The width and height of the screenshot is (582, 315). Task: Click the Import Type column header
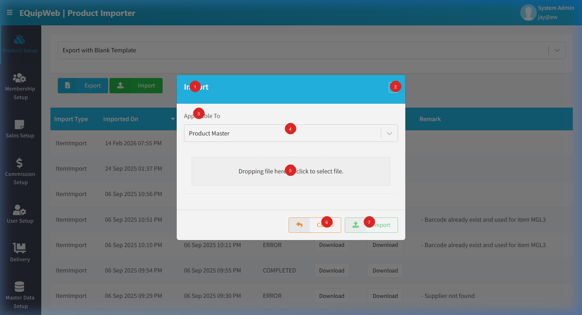[x=71, y=119]
